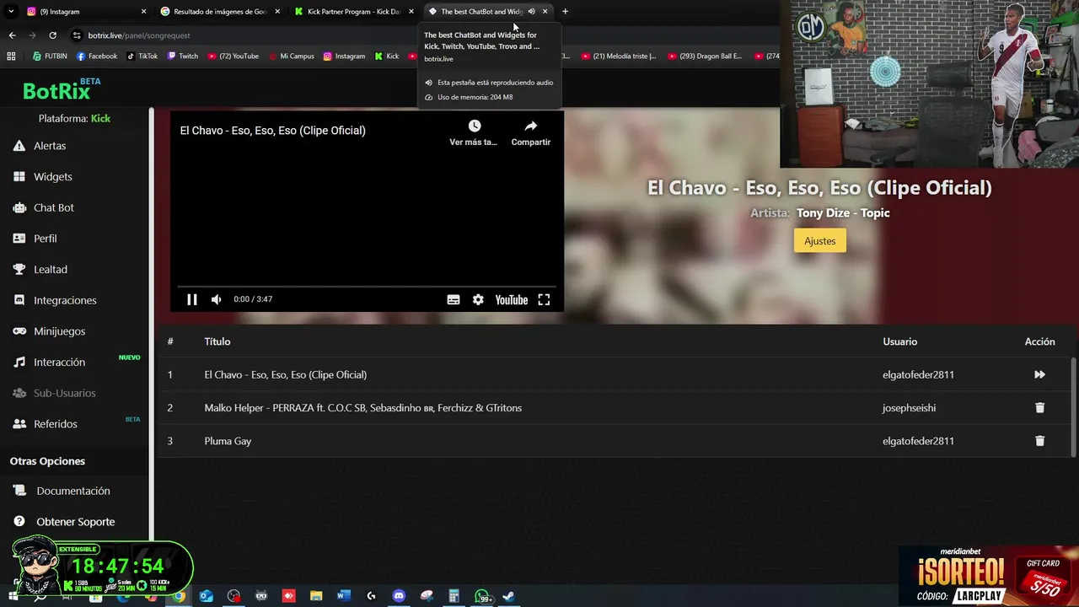The height and width of the screenshot is (607, 1079).
Task: Open Chrome in the taskbar
Action: pyautogui.click(x=179, y=596)
